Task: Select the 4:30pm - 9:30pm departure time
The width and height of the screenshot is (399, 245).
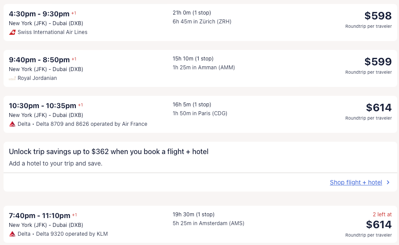Action: pos(39,14)
